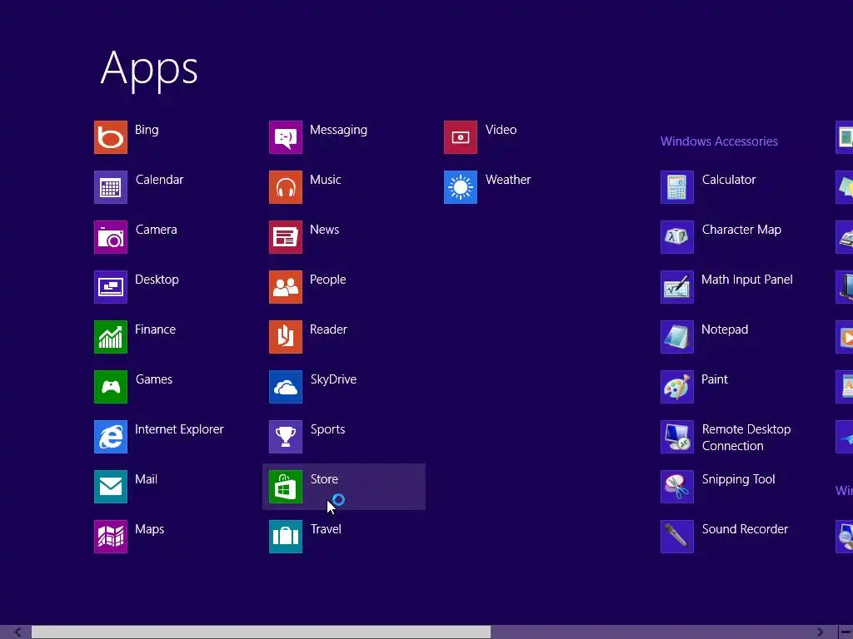853x639 pixels.
Task: Open the Mail app icon
Action: (111, 487)
